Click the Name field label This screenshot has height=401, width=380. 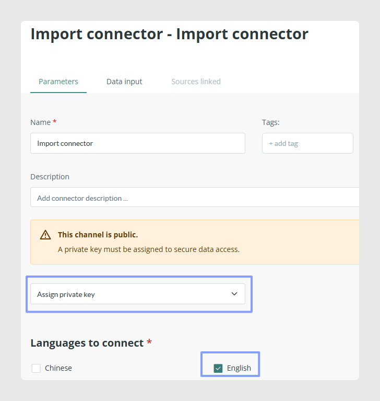(41, 122)
